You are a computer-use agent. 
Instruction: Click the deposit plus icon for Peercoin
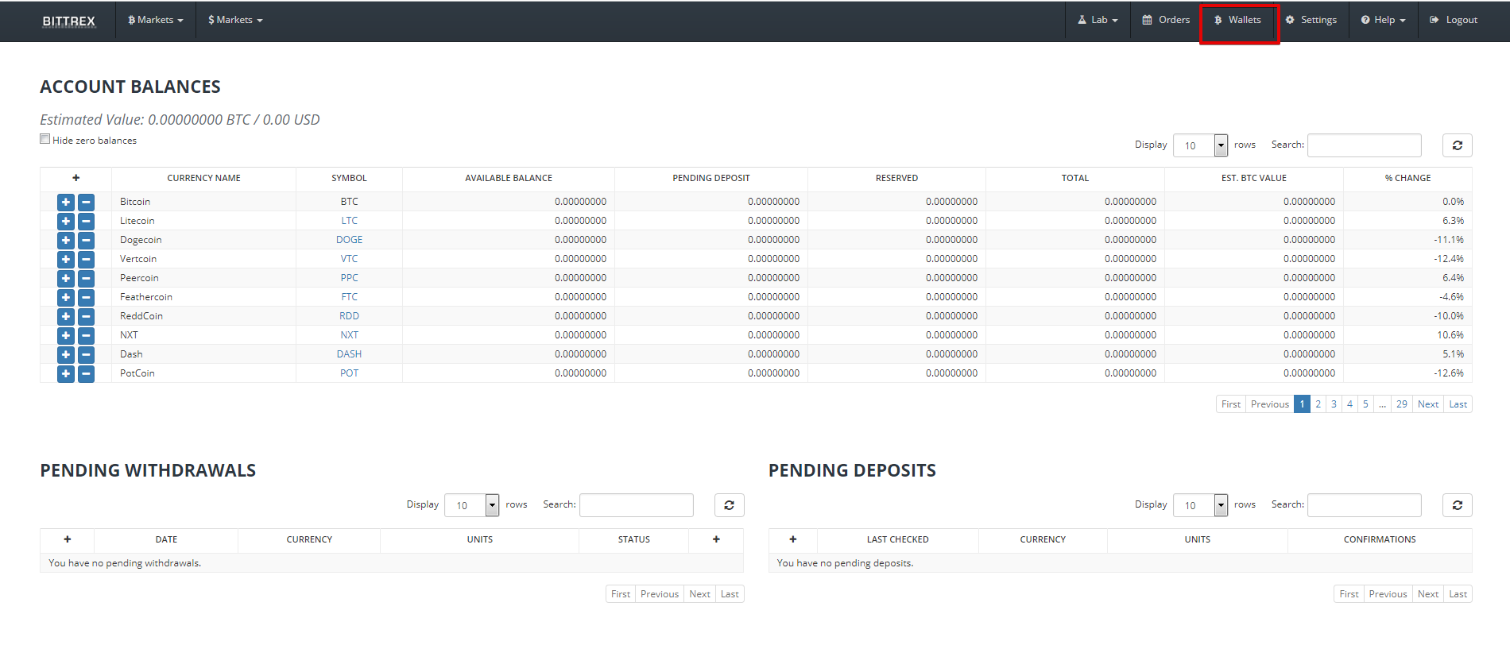point(66,279)
